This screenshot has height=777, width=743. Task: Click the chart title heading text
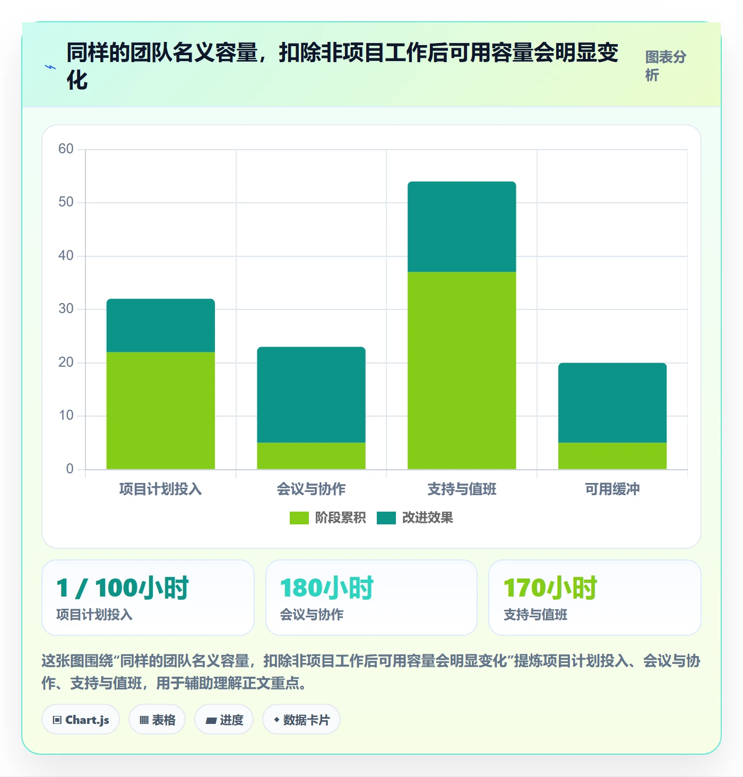[342, 66]
